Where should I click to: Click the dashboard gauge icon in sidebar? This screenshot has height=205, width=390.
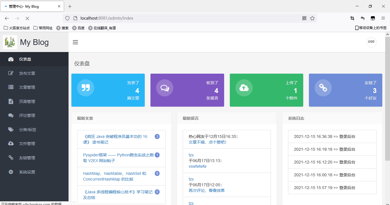(x=11, y=59)
